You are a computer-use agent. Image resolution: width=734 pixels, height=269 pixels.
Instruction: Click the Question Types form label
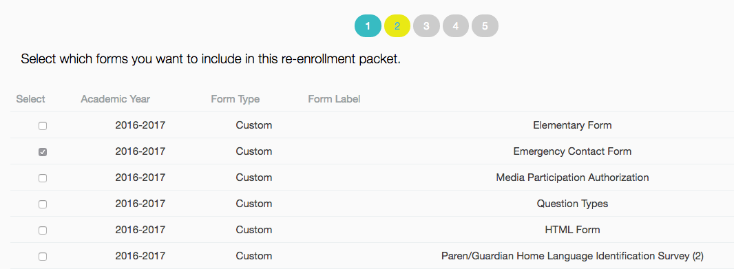[x=572, y=204]
